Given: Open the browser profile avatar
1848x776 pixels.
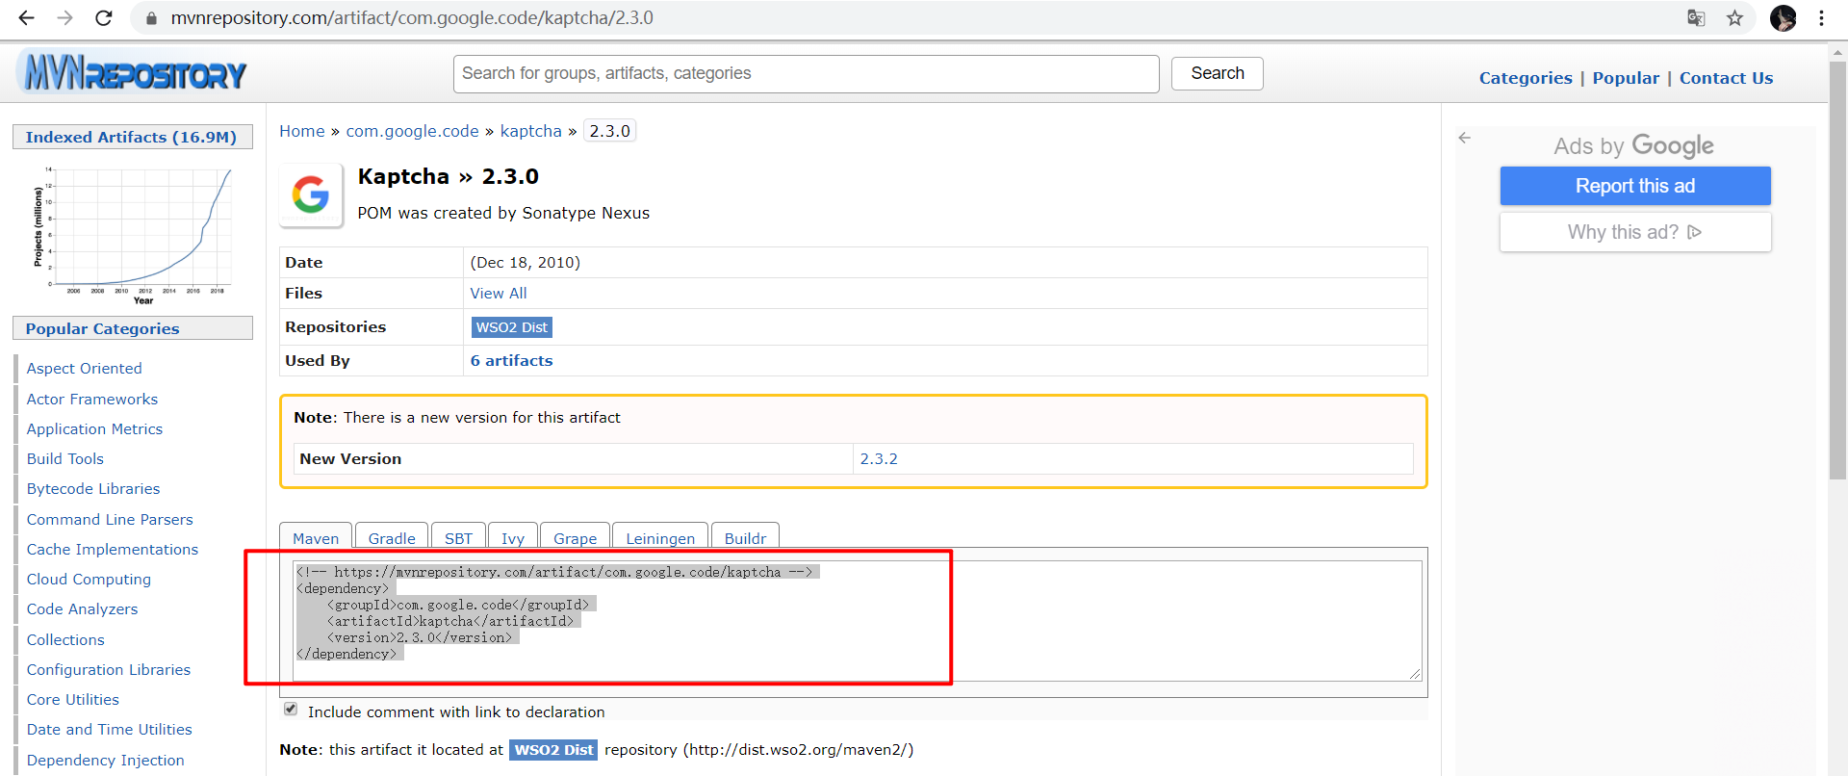Looking at the screenshot, I should pos(1783,17).
